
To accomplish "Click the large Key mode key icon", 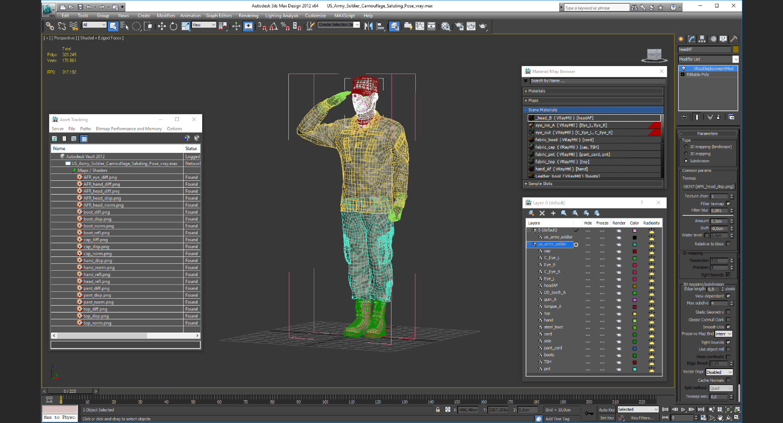I will point(589,413).
